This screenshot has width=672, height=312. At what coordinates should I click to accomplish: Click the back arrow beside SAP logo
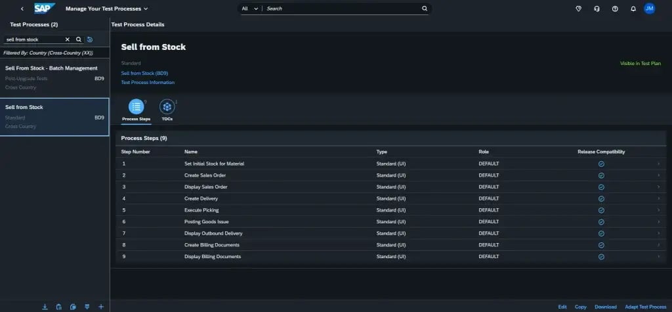coord(22,9)
